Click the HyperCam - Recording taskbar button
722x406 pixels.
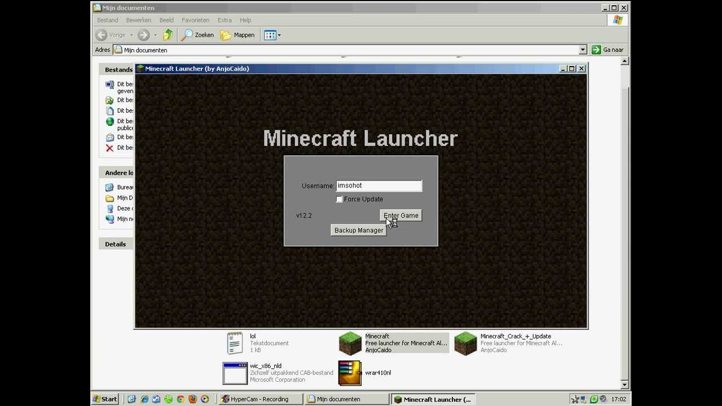(260, 399)
